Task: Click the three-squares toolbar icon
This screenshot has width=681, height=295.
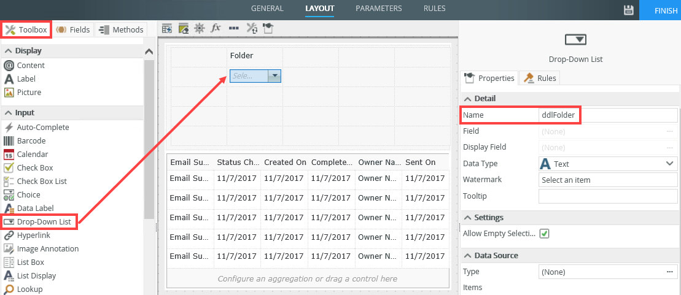Action: coord(234,28)
